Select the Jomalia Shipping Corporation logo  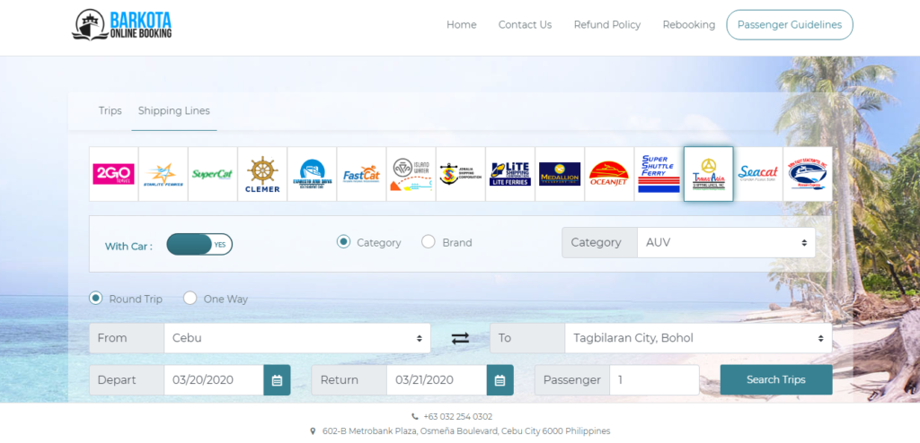[x=461, y=174]
